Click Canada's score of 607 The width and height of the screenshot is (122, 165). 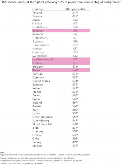pyautogui.click(x=75, y=23)
